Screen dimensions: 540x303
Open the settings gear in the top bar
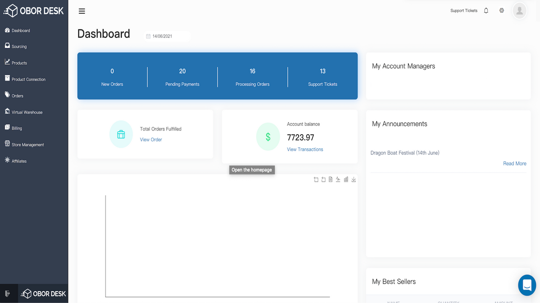(502, 11)
